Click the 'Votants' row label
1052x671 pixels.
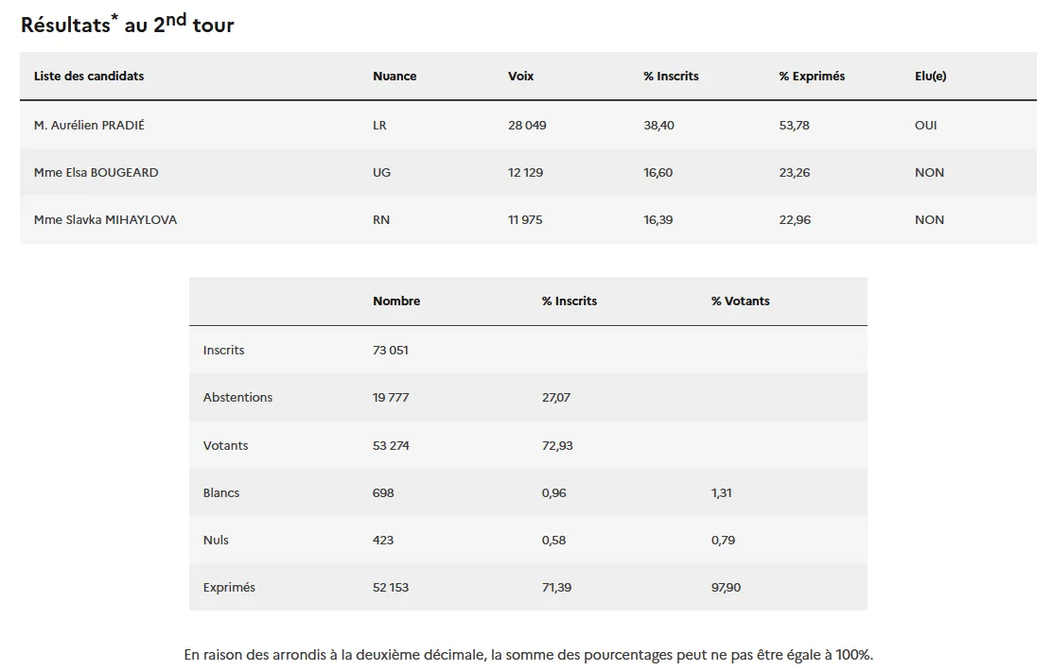click(225, 445)
